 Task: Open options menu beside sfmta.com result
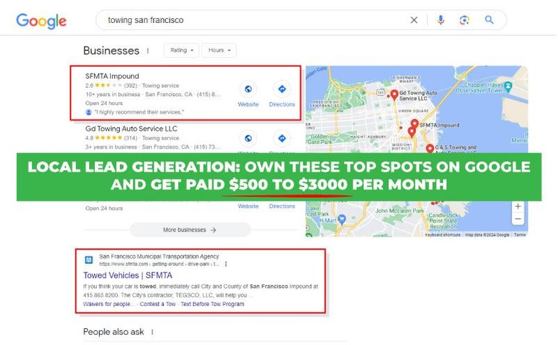(225, 264)
